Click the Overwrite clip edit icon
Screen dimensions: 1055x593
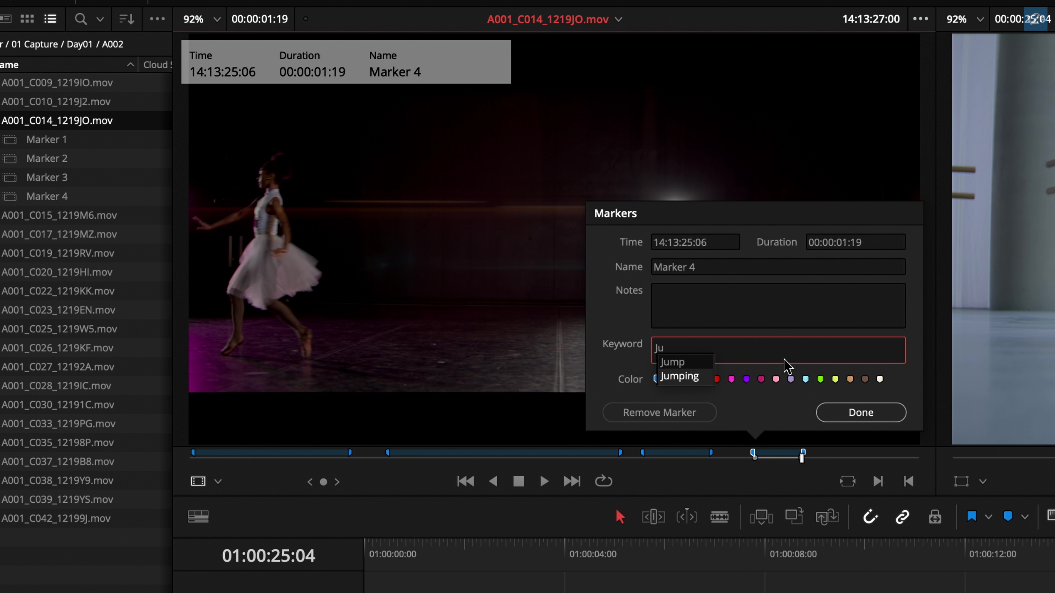(794, 517)
